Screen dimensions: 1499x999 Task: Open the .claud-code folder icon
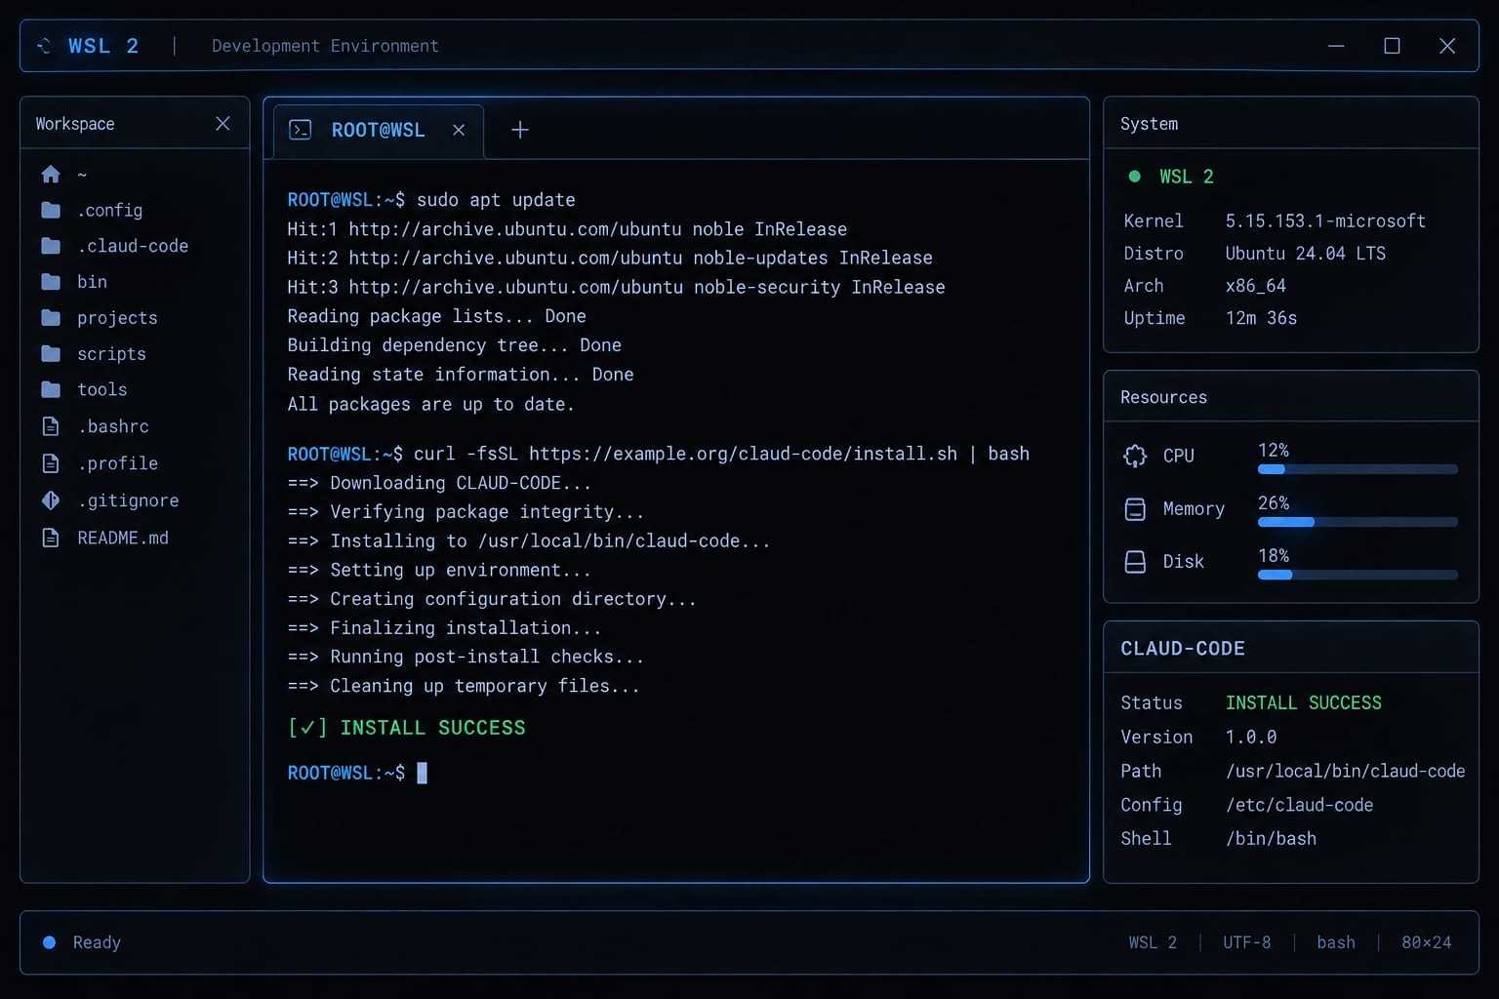coord(51,246)
